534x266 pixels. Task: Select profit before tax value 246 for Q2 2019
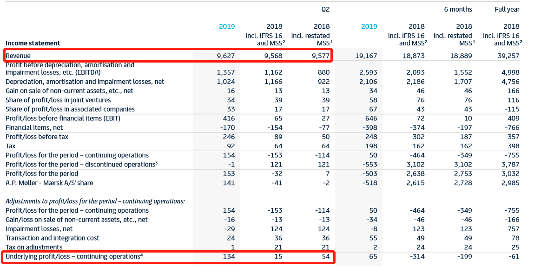229,137
